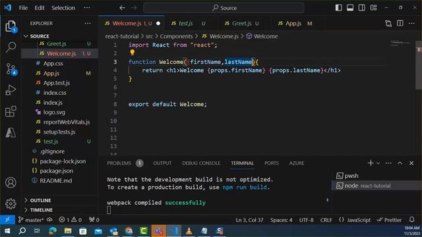The height and width of the screenshot is (237, 422).
Task: Open Explorer Views and More Actions ellipsis
Action: point(88,24)
